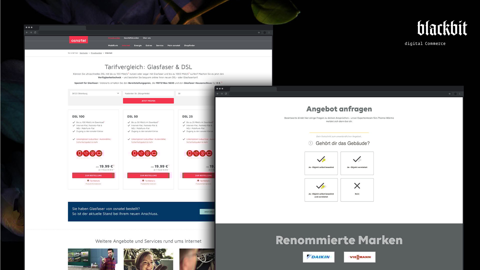Click the 'Nadorster Str.' street input field
This screenshot has width=480, height=270.
click(148, 93)
